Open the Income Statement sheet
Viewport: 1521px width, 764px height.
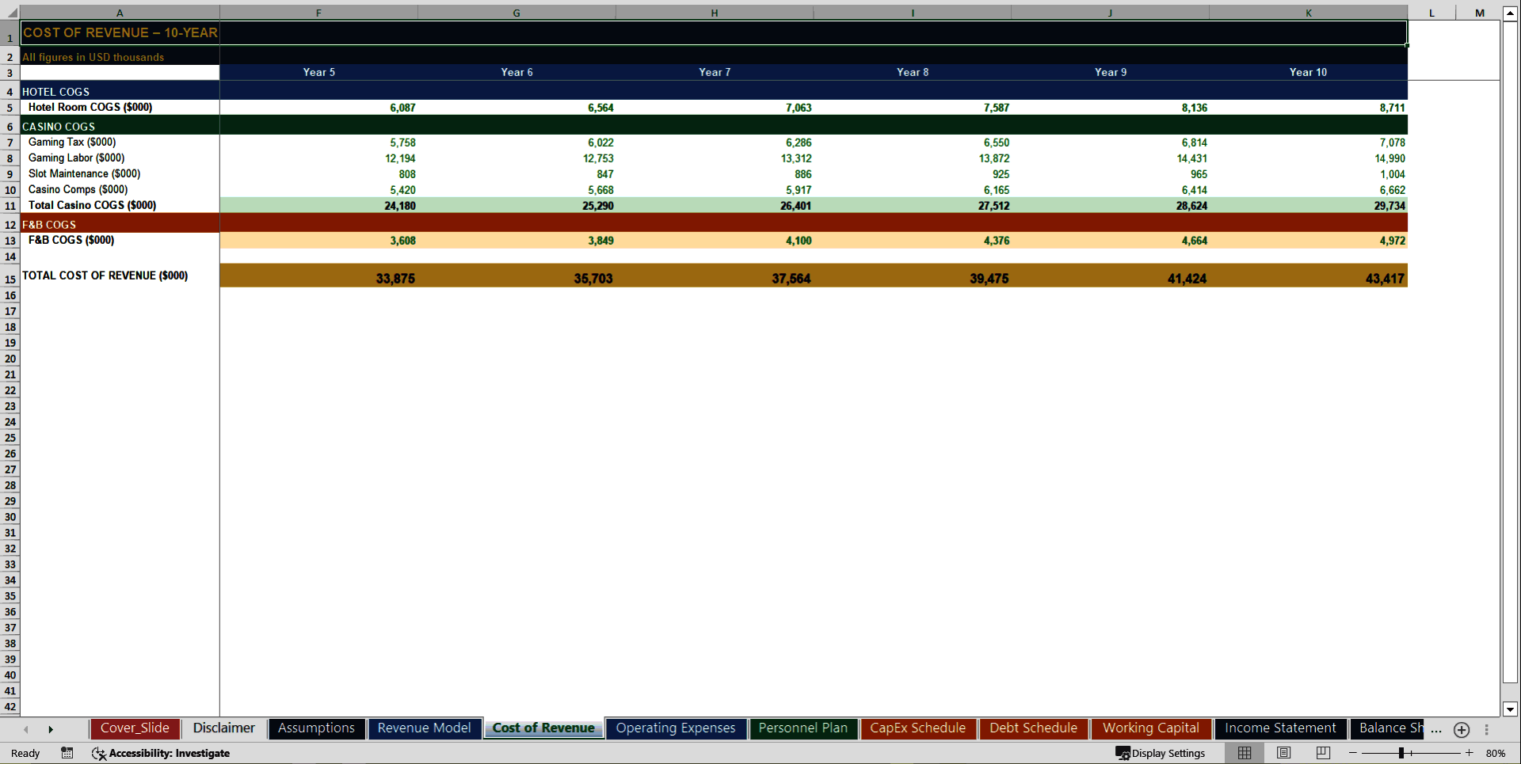(x=1280, y=728)
